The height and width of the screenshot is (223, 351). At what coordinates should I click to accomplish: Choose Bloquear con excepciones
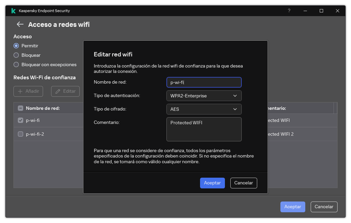coord(16,64)
